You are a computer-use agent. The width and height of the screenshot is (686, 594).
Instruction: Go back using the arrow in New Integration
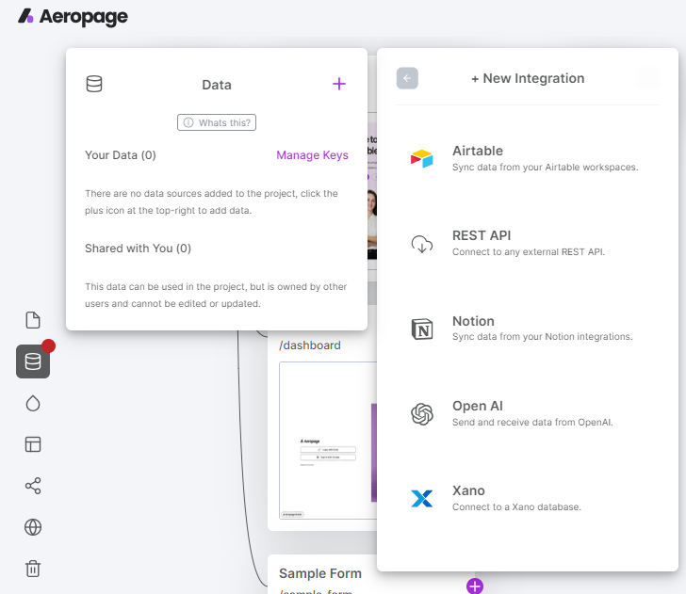407,78
